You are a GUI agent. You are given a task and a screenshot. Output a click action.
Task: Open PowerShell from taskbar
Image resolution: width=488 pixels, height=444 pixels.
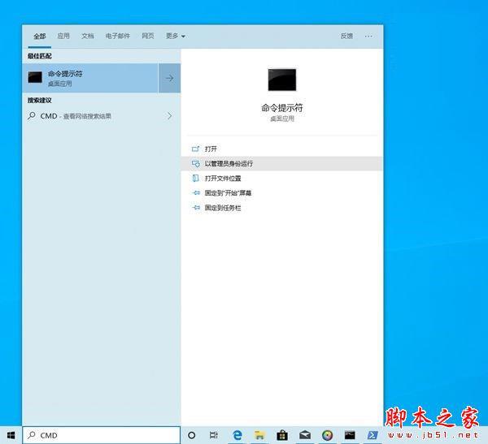(x=373, y=435)
